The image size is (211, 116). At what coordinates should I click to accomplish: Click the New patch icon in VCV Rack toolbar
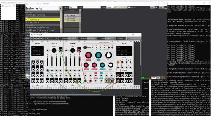32,38
